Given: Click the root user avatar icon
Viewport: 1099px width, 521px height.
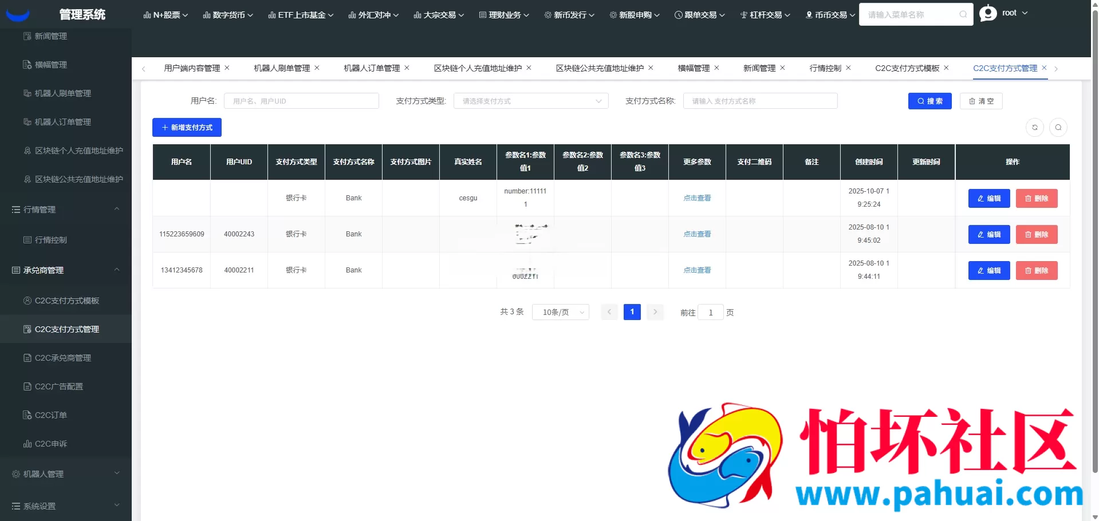Looking at the screenshot, I should click(988, 13).
